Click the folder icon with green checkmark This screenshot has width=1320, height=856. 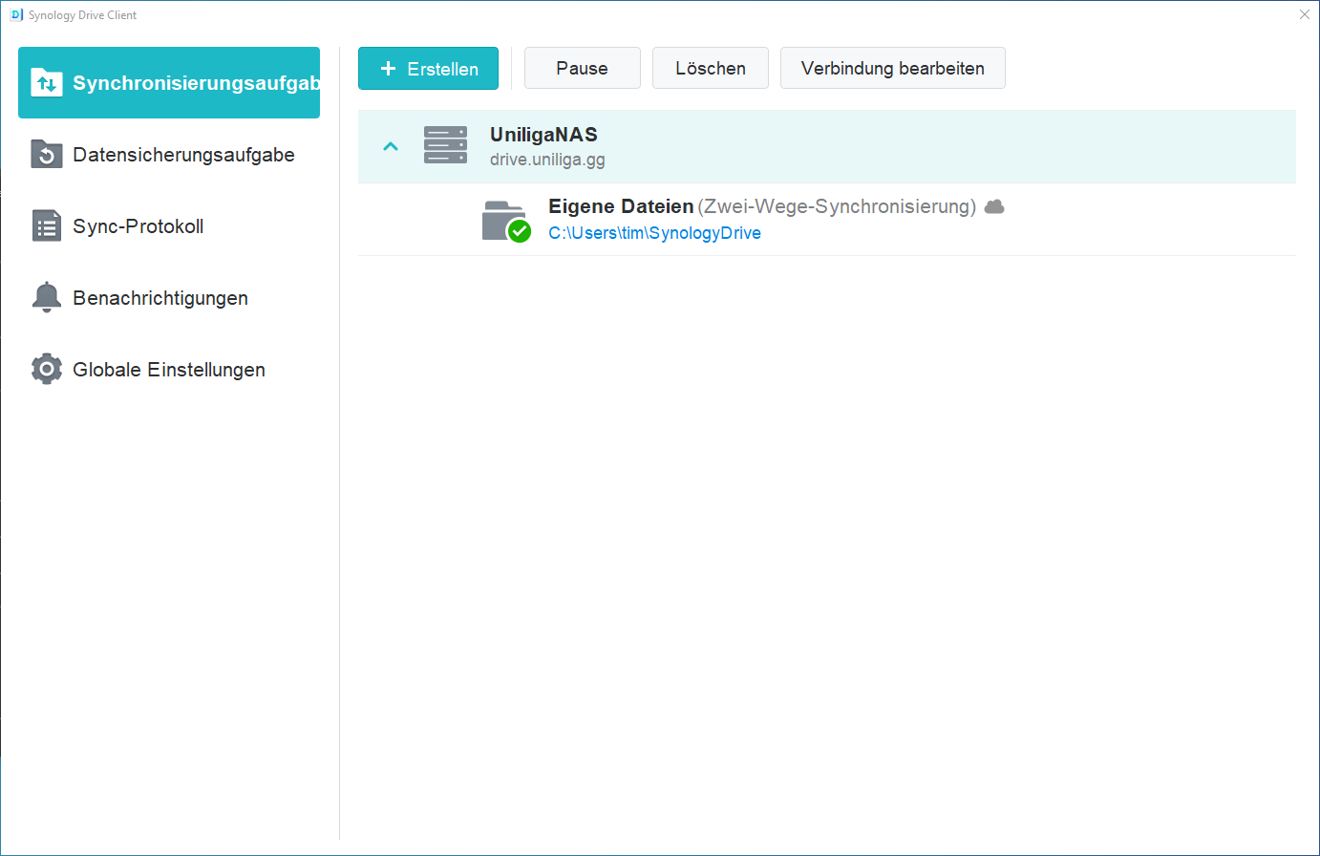(x=505, y=221)
